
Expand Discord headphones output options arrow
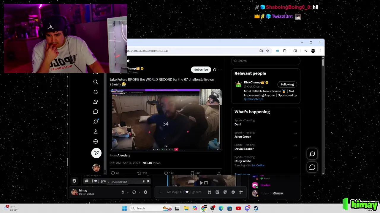139,192
